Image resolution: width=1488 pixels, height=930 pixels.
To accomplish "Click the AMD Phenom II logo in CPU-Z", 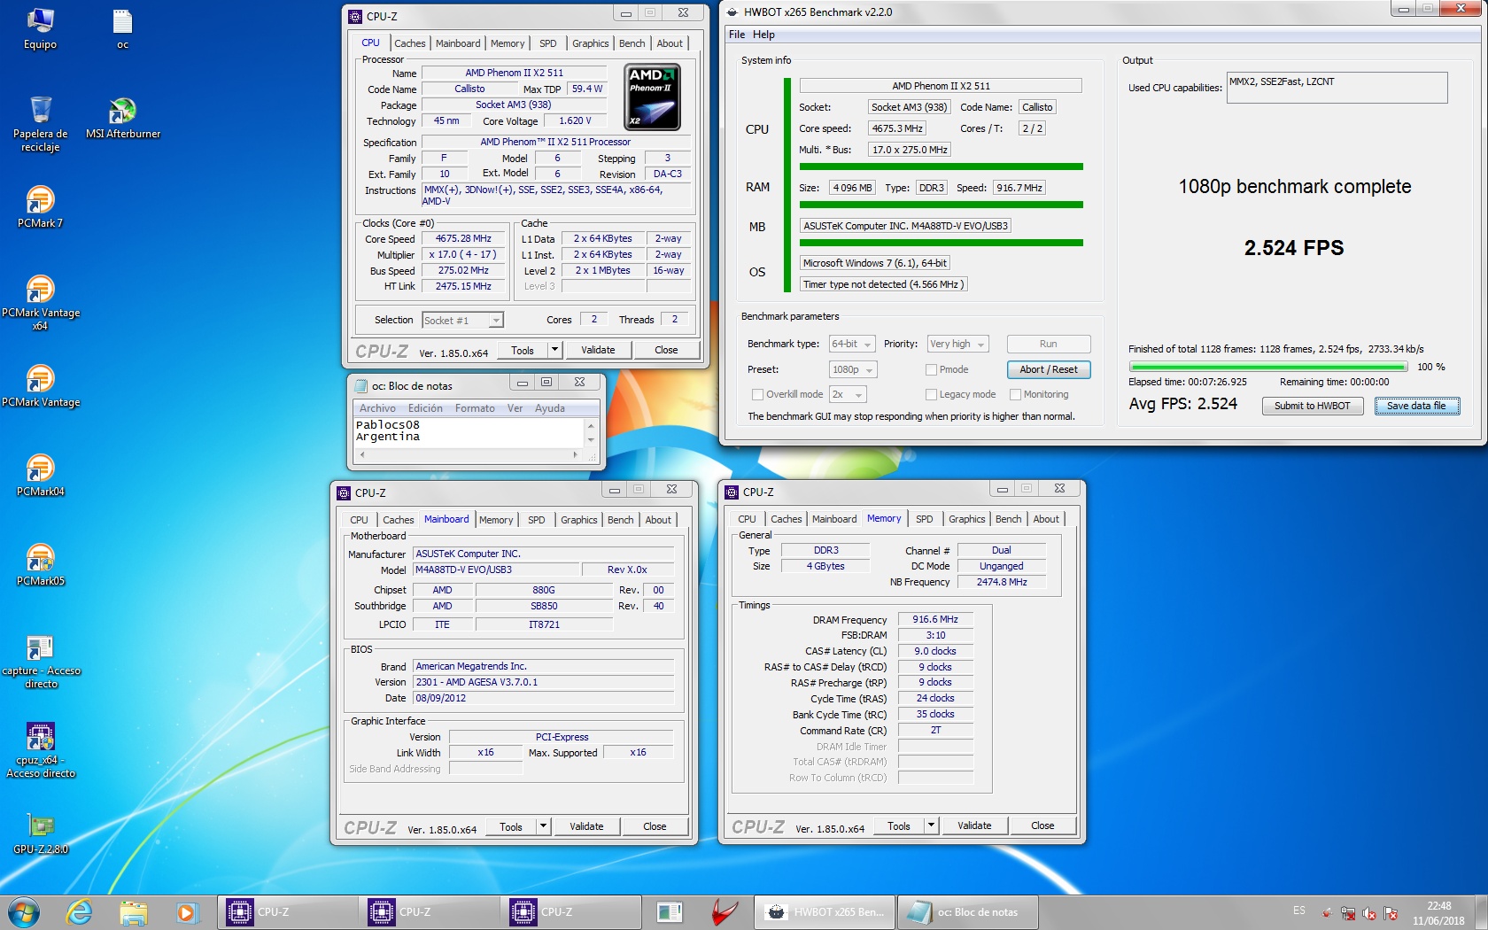I will [653, 97].
